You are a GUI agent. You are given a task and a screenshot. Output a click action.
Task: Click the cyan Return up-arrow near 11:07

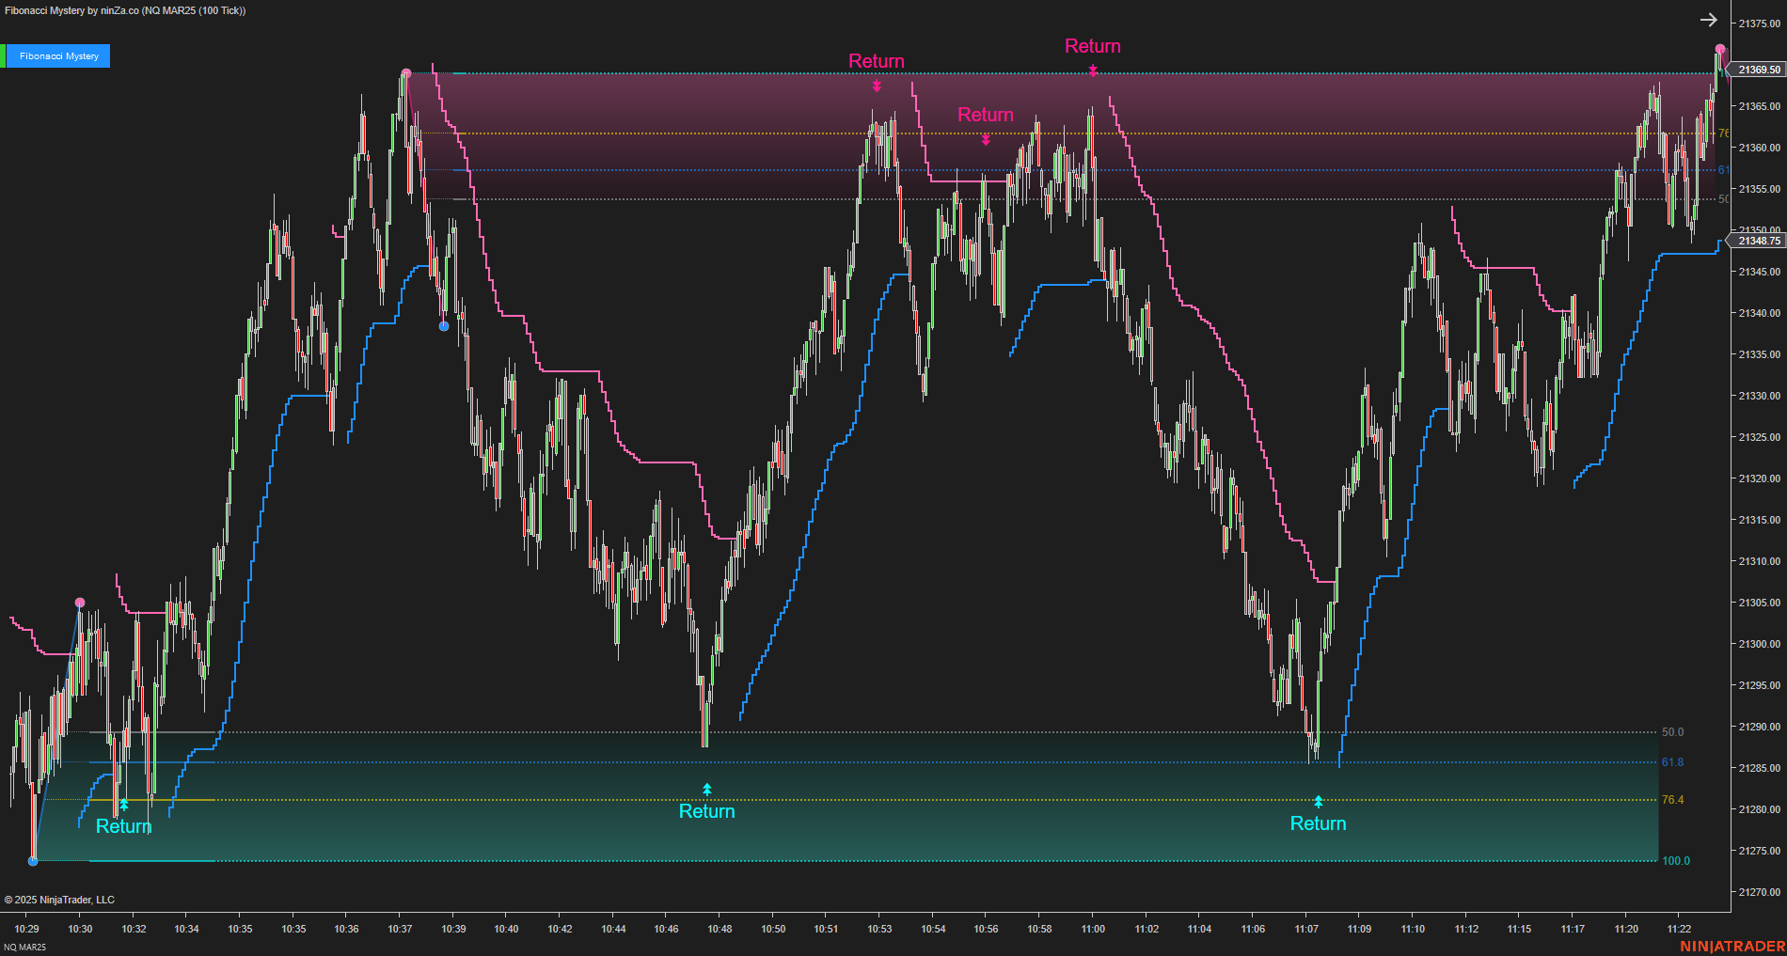[x=1319, y=801]
